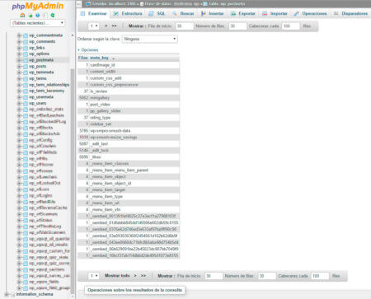This screenshot has width=371, height=299.
Task: Click the Estructura tab icon
Action: pos(116,13)
